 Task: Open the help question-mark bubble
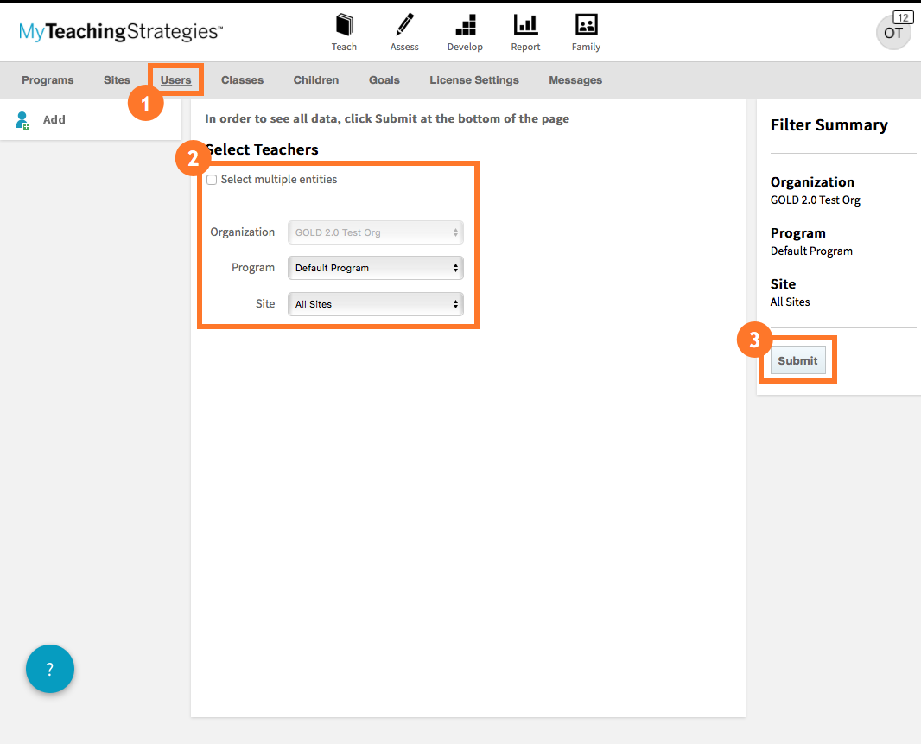point(49,668)
